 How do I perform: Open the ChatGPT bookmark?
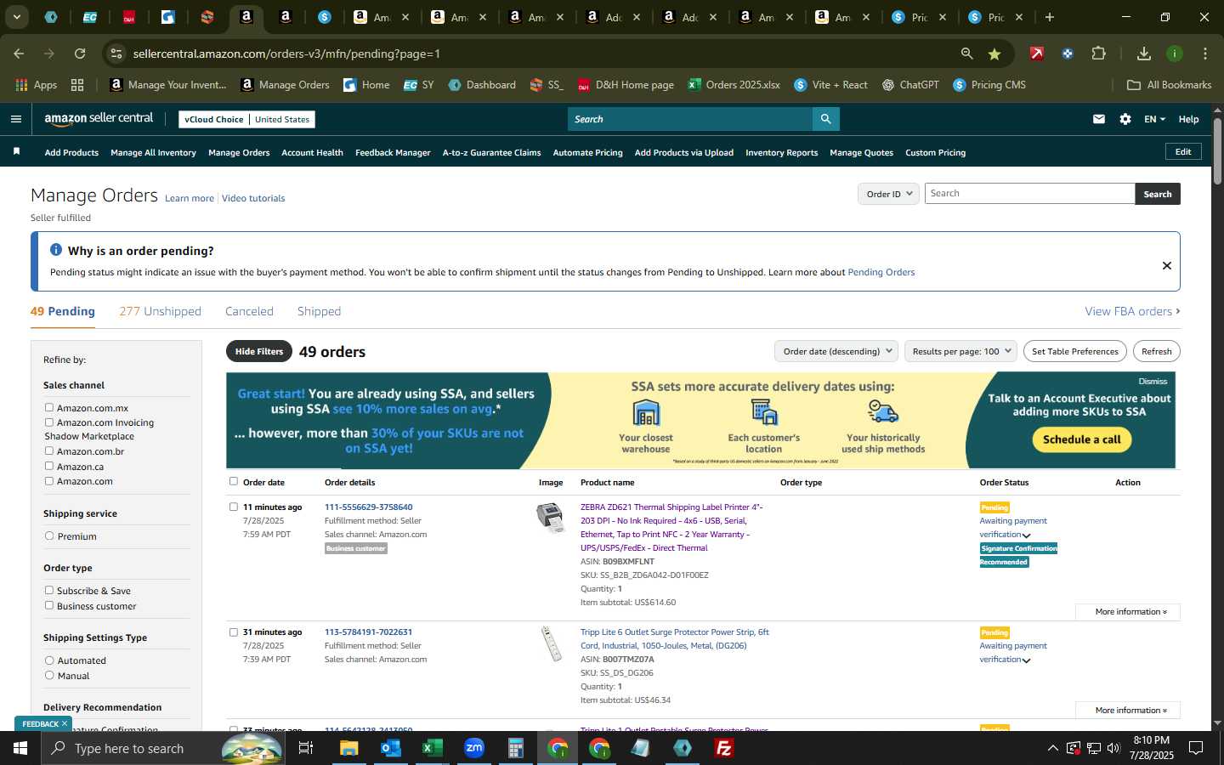coord(910,85)
